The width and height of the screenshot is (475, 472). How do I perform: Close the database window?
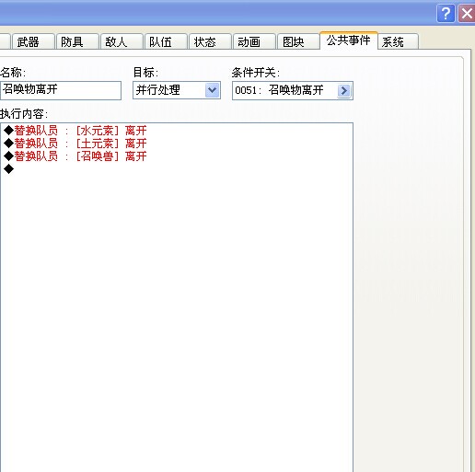click(x=467, y=14)
